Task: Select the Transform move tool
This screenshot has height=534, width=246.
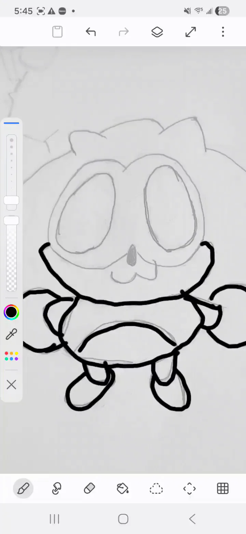Action: point(189,488)
